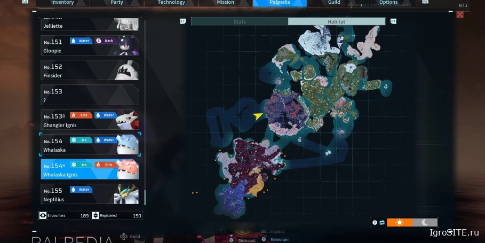Click Whalaska Ignis Ice element badge
Screen dimensions: 485x243
[81, 164]
